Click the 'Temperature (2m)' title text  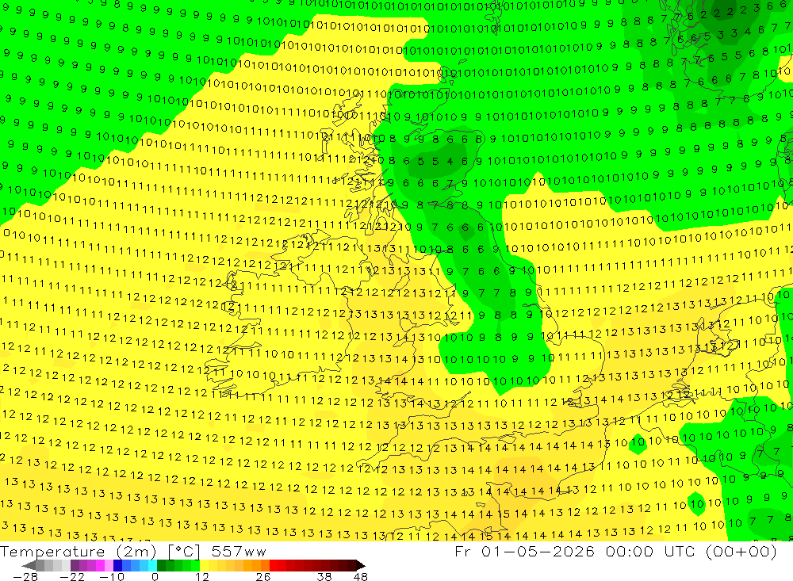point(79,552)
